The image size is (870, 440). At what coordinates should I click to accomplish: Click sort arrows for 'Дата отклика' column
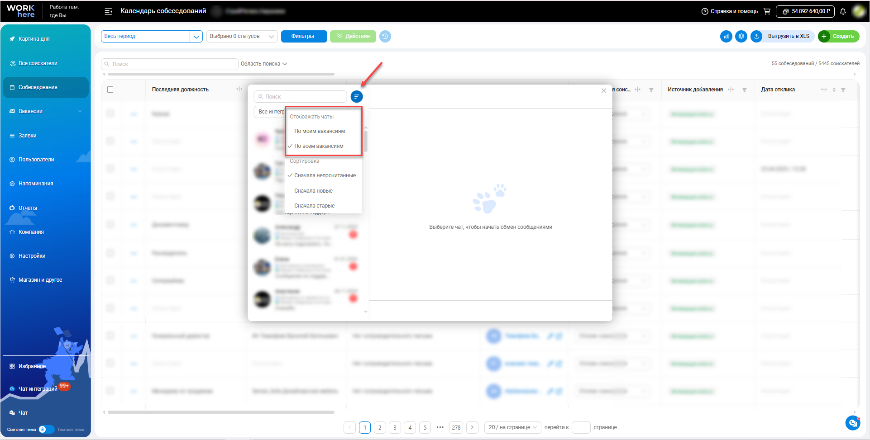point(834,90)
